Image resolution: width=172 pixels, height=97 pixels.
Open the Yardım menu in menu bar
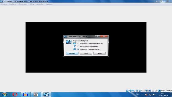coord(49,4)
